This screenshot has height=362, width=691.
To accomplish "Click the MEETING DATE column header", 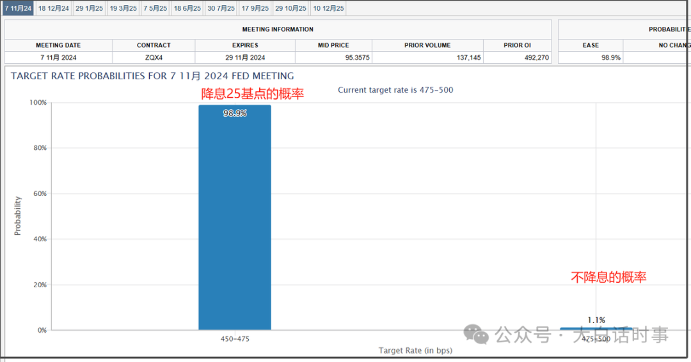I will (x=58, y=45).
